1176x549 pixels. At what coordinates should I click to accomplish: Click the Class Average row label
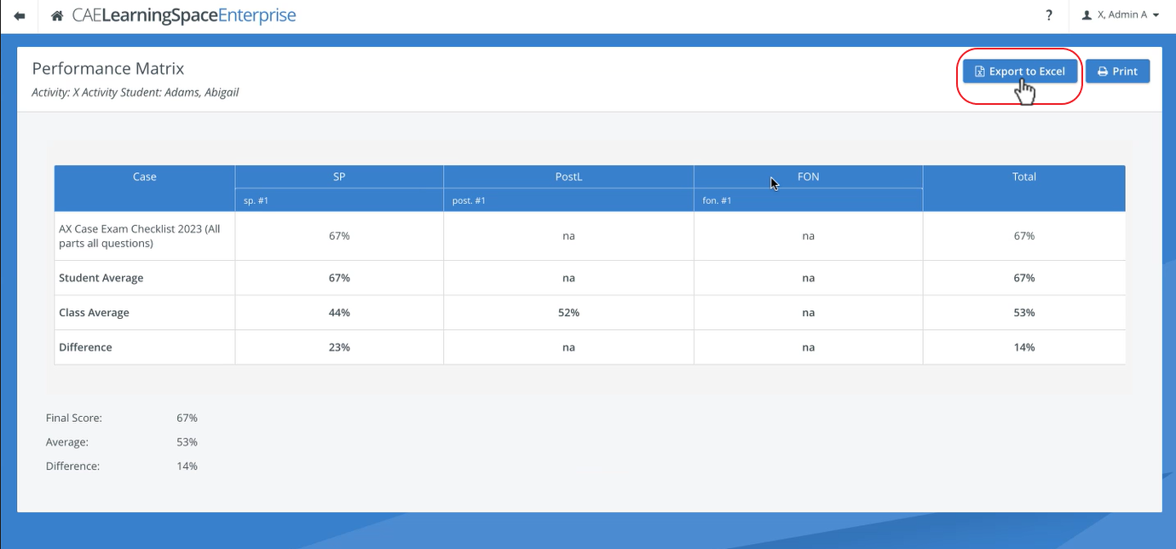coord(94,313)
